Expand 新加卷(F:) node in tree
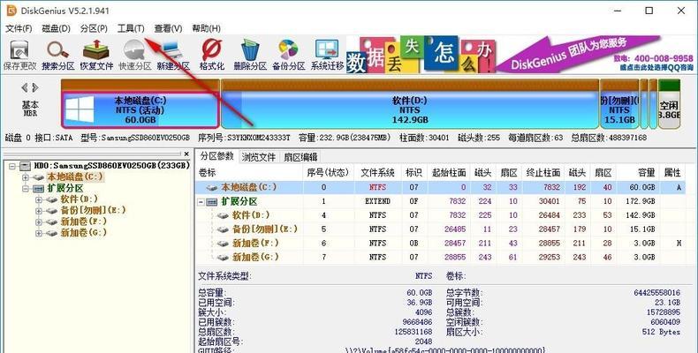This screenshot has height=353, width=698. (39, 222)
